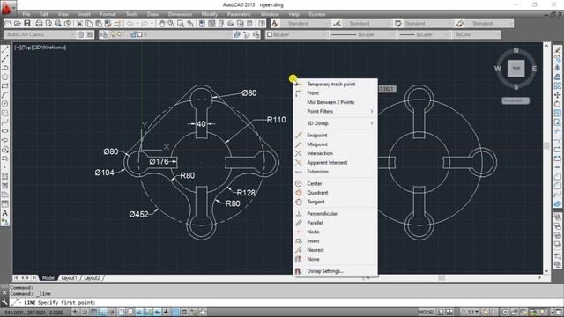Click the New drawing icon

point(8,24)
